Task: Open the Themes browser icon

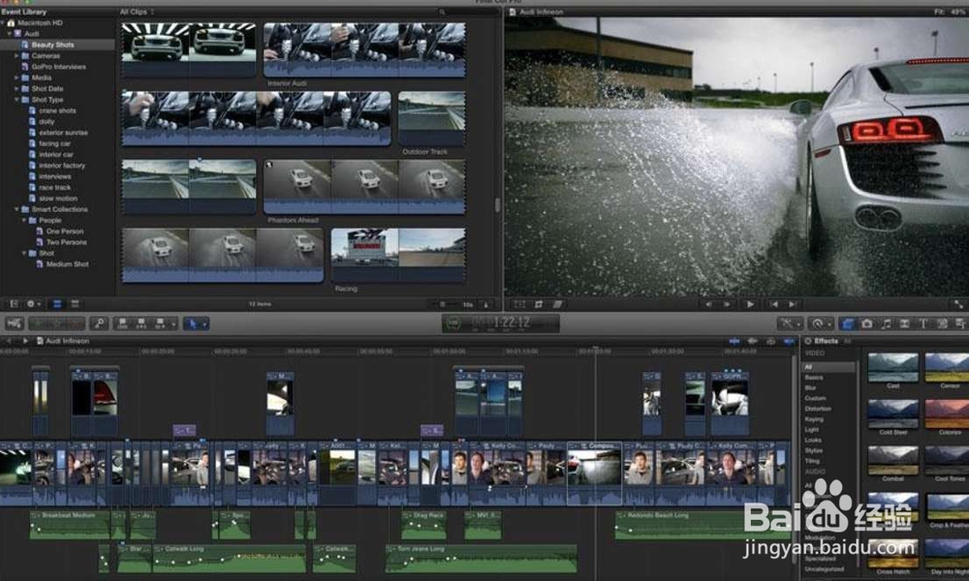Action: (x=960, y=323)
